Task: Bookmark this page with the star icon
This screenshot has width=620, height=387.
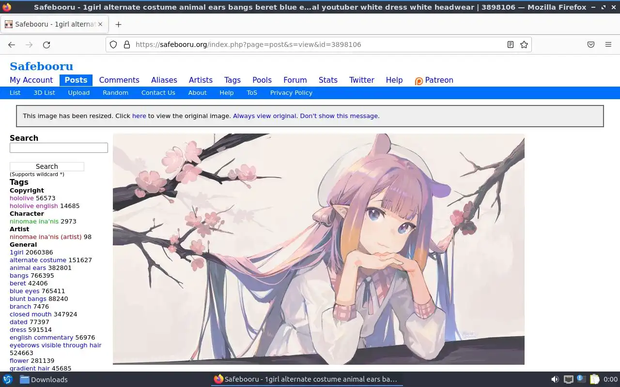Action: coord(524,45)
